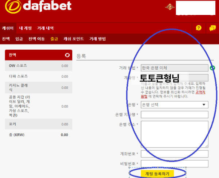Open the live chat bubbles icon
The image size is (219, 178).
click(212, 28)
